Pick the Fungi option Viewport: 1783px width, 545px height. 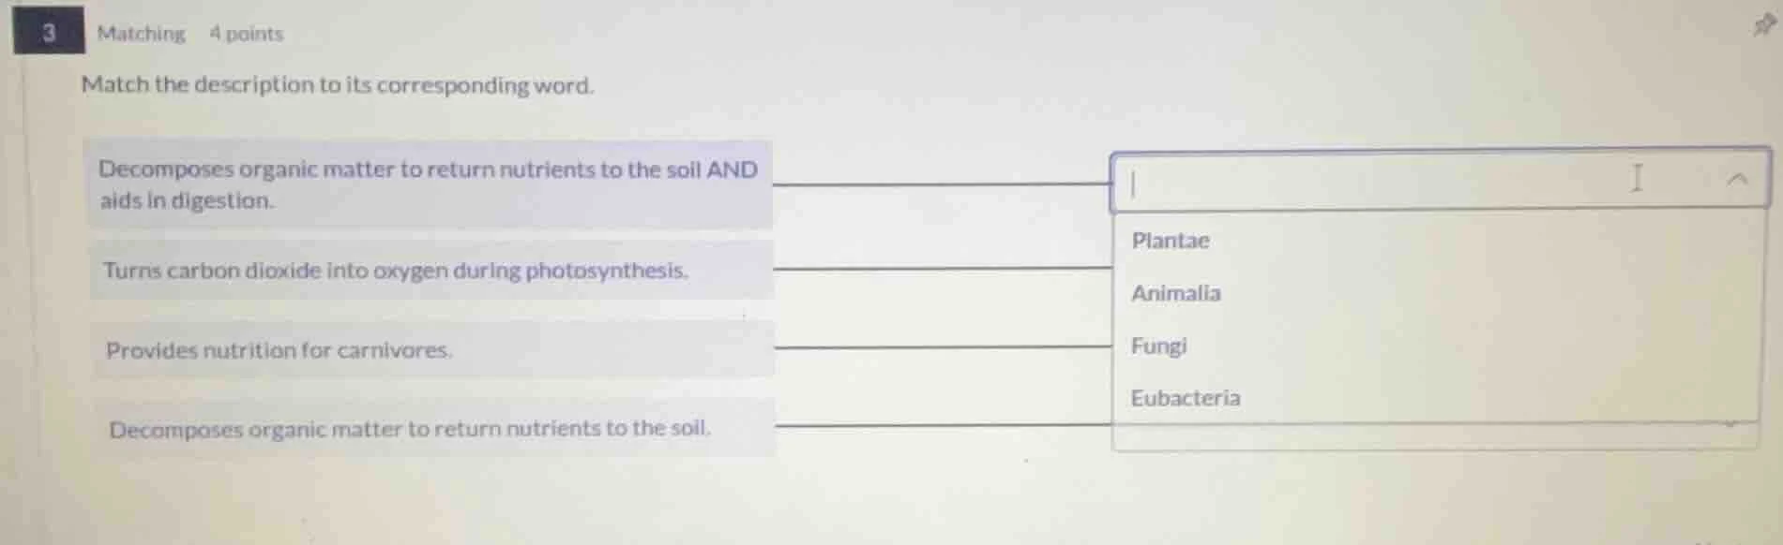coord(1158,346)
